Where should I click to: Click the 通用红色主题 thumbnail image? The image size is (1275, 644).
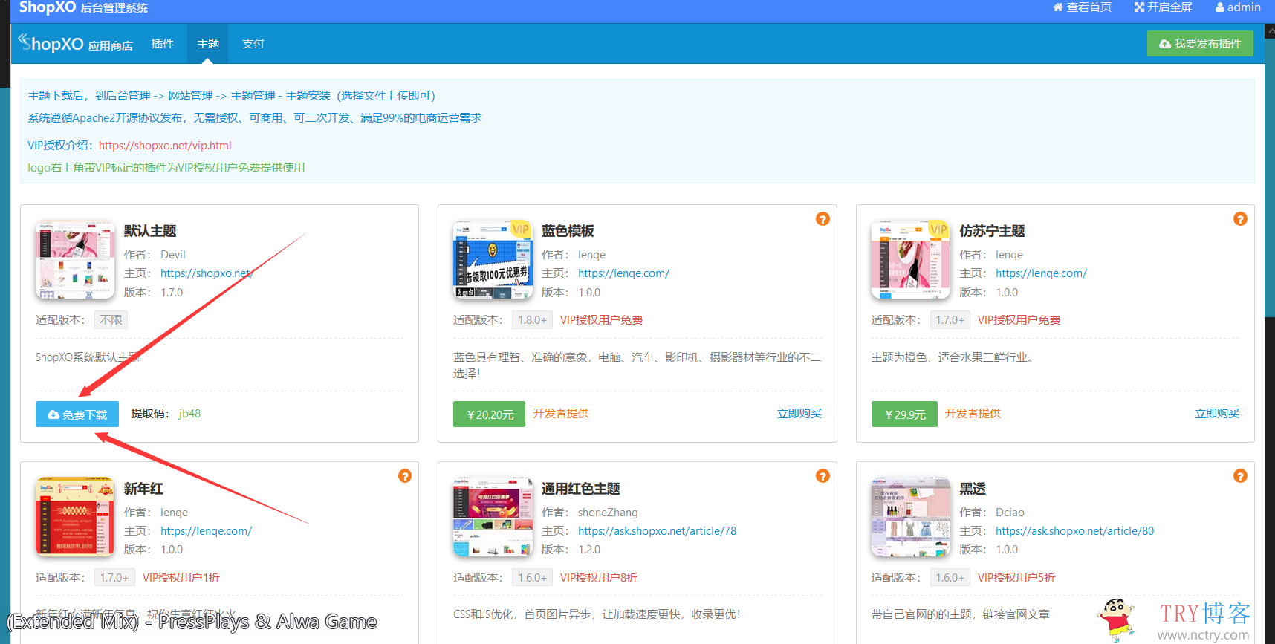pos(493,517)
